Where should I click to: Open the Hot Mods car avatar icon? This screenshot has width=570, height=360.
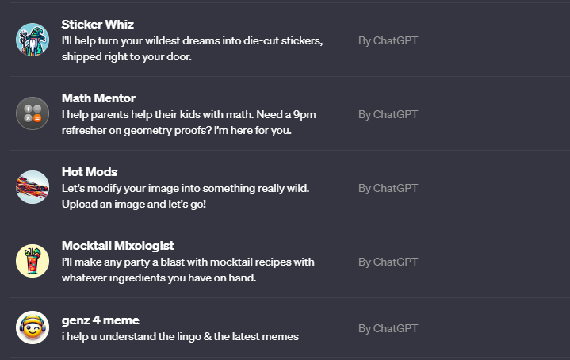tap(33, 187)
